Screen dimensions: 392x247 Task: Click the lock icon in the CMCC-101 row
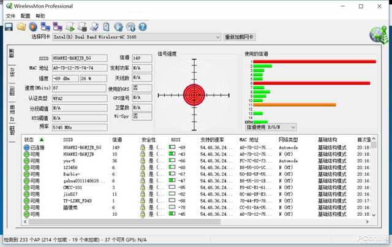[143, 188]
